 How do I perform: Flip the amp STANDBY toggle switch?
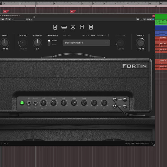[x=36, y=103]
